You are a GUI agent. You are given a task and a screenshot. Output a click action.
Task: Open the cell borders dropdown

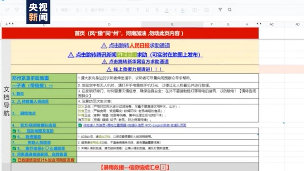[196, 9]
